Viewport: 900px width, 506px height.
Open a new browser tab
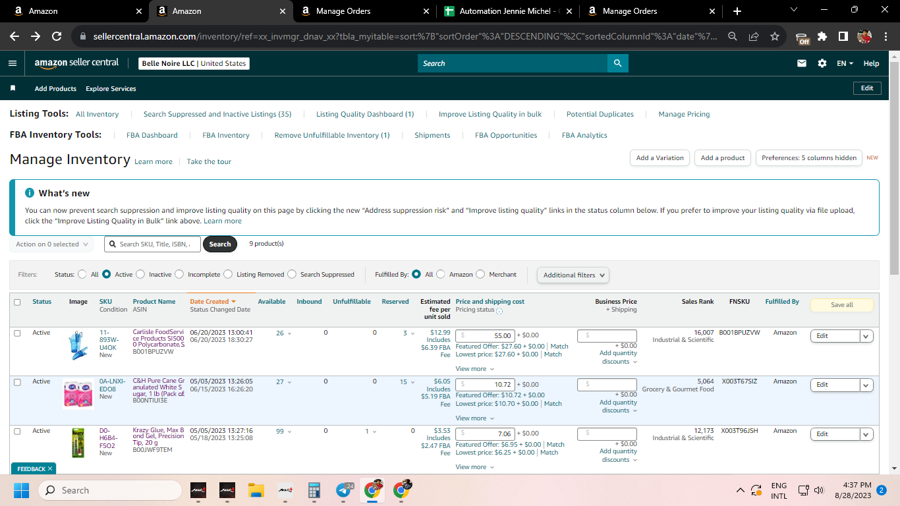[x=737, y=11]
